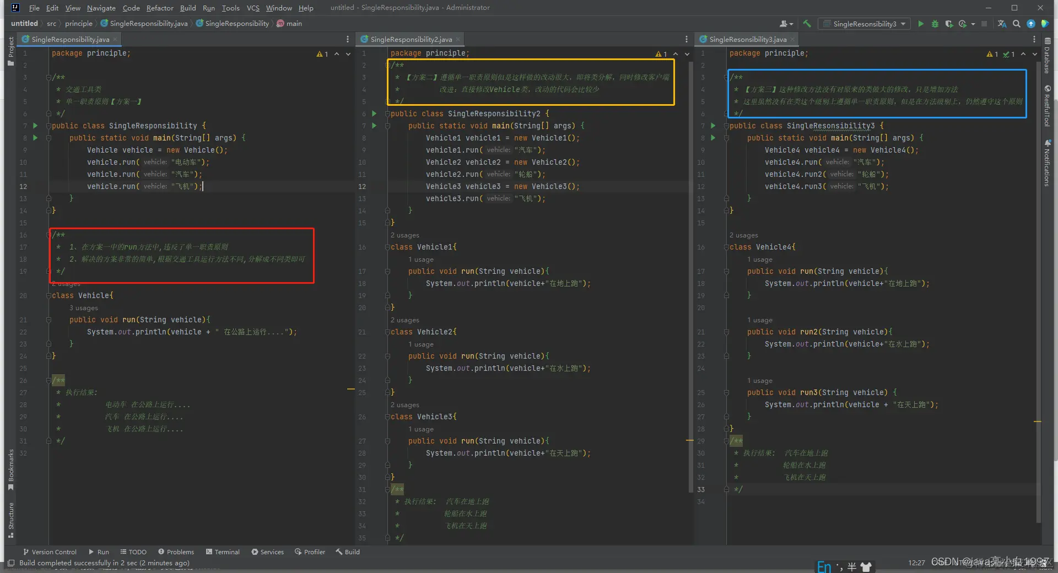The height and width of the screenshot is (573, 1058).
Task: Click the blue update arrow icon
Action: pyautogui.click(x=1031, y=24)
